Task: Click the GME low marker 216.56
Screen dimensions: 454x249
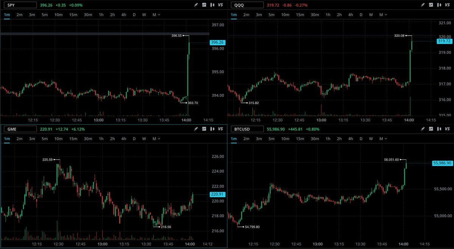Action: [x=166, y=227]
